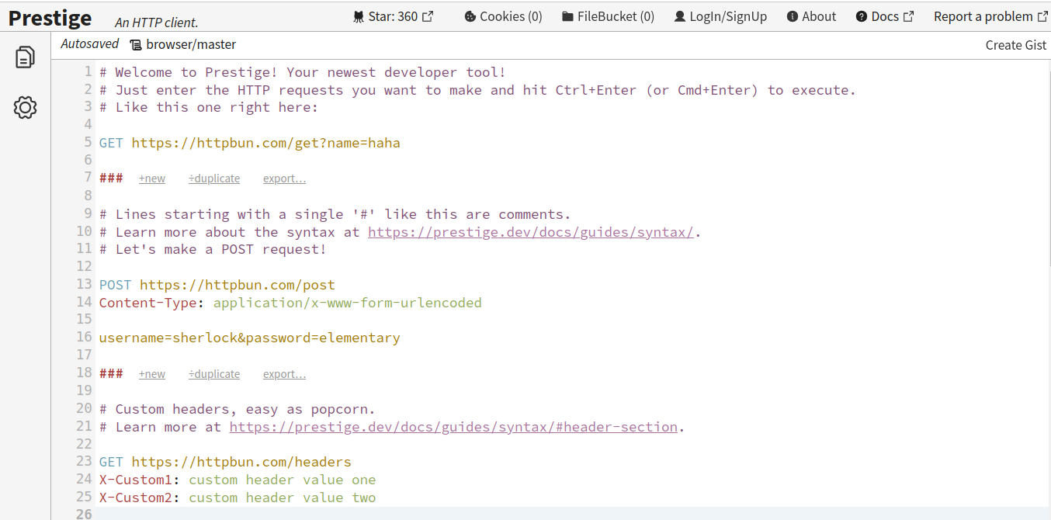The width and height of the screenshot is (1051, 520).
Task: Click the GitHub octocat icon
Action: click(358, 16)
